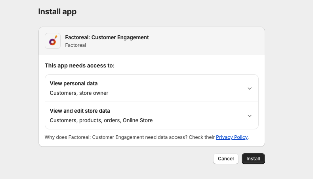Open the Privacy Policy link
The image size is (313, 179).
[232, 137]
